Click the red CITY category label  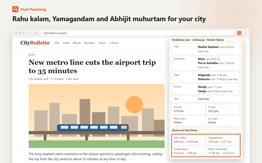(32, 55)
